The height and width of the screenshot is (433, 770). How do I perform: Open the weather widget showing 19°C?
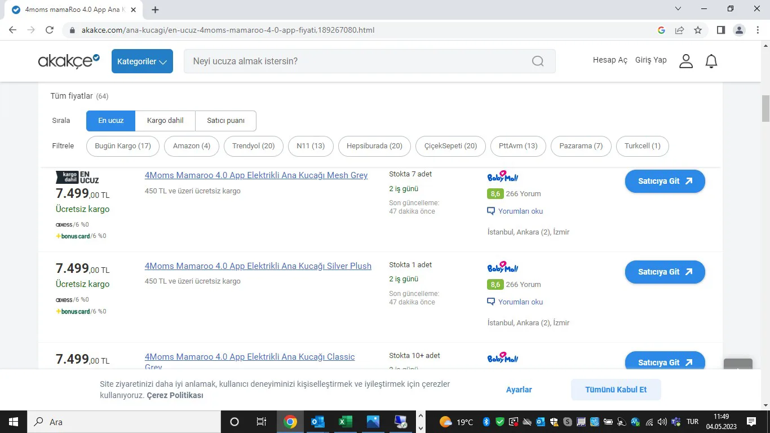coord(456,422)
